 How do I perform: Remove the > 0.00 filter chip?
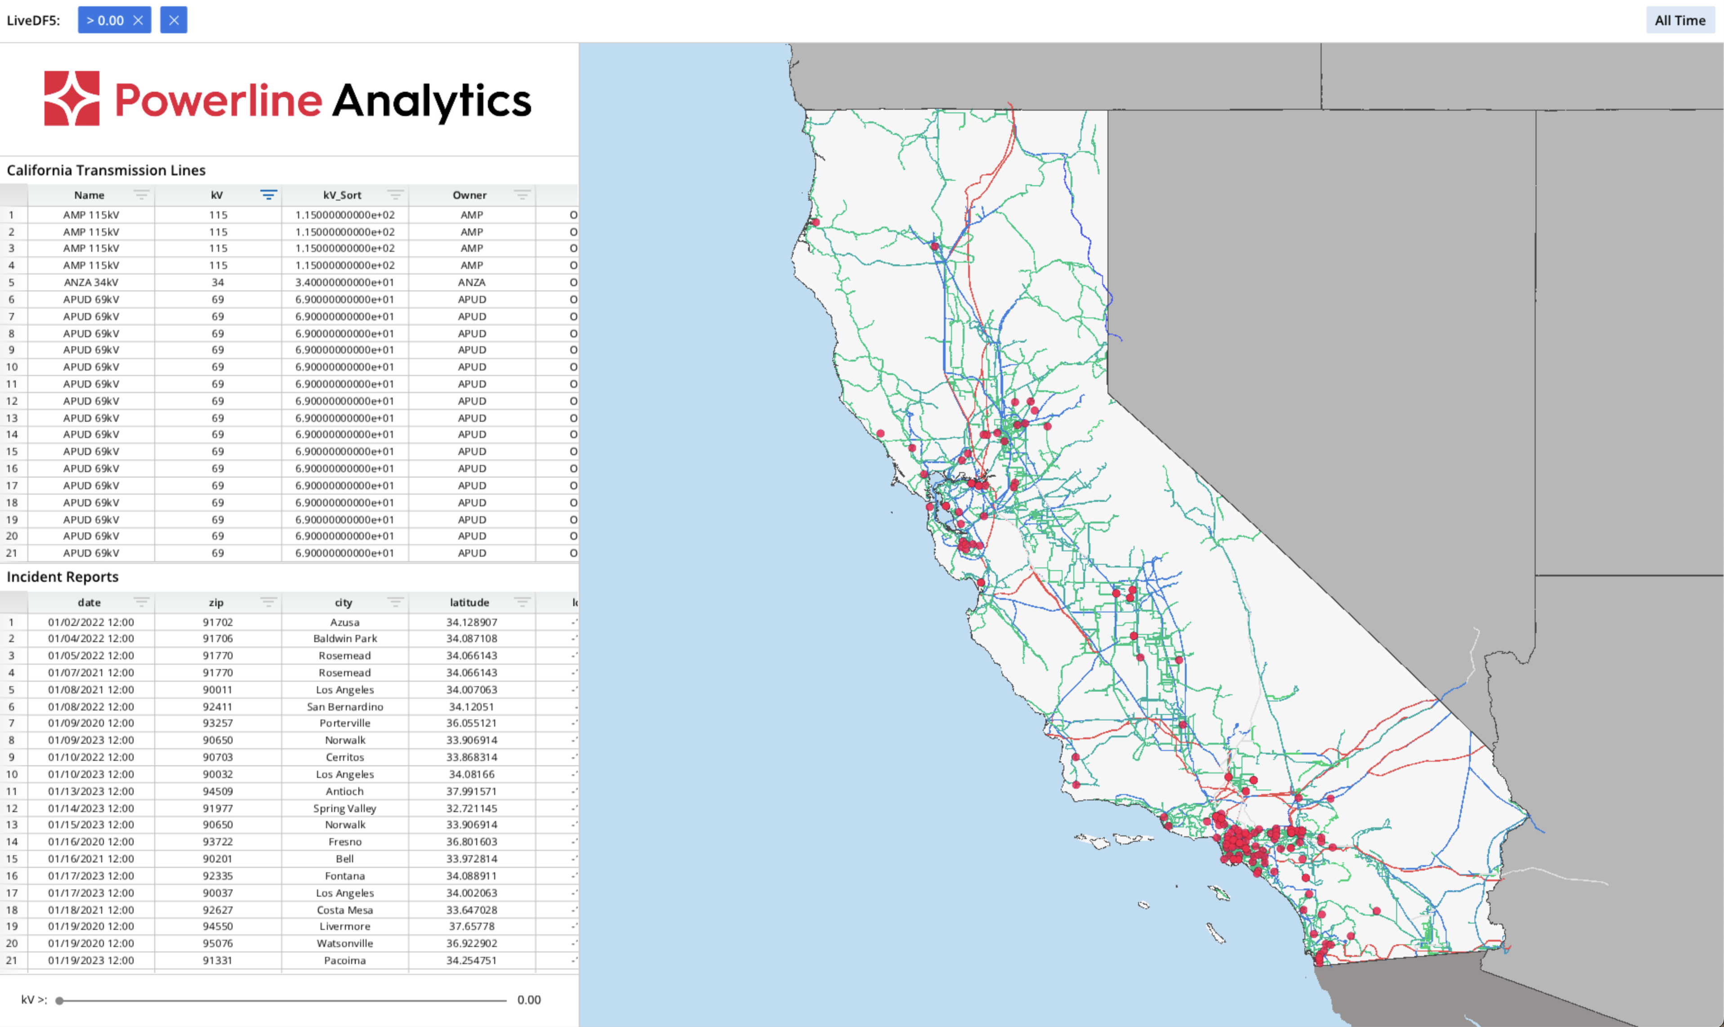coord(138,20)
